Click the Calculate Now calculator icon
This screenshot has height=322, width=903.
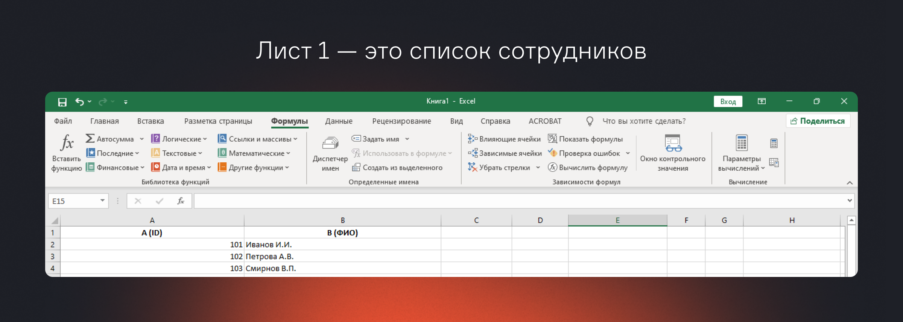point(774,143)
